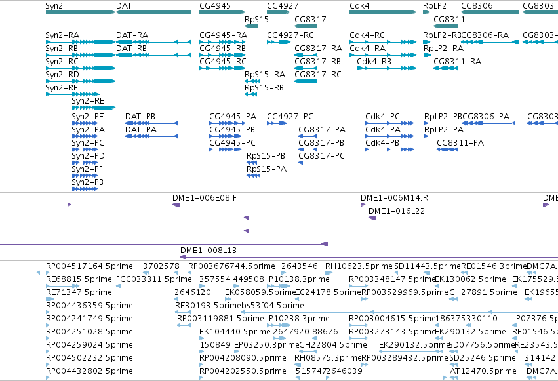Click protein RpLP2-PA

pyautogui.click(x=426, y=136)
